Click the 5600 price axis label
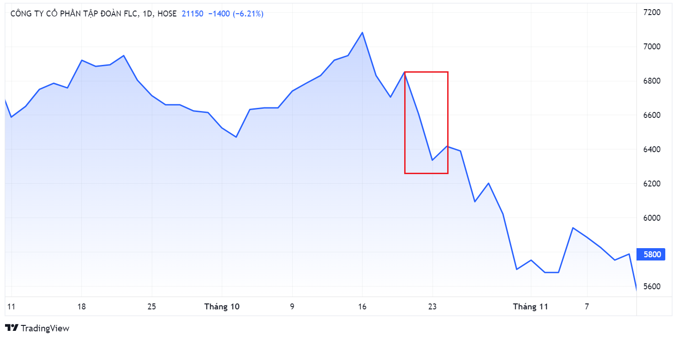This screenshot has height=340, width=679. click(652, 287)
